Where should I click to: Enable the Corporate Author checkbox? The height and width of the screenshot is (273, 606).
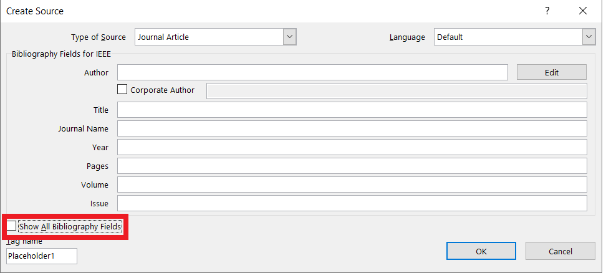pos(122,90)
